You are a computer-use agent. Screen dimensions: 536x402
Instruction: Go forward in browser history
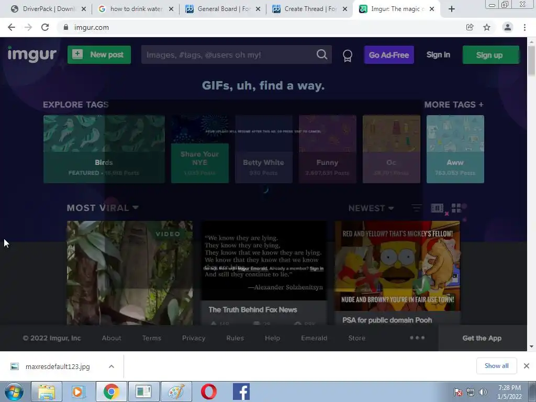tap(28, 27)
